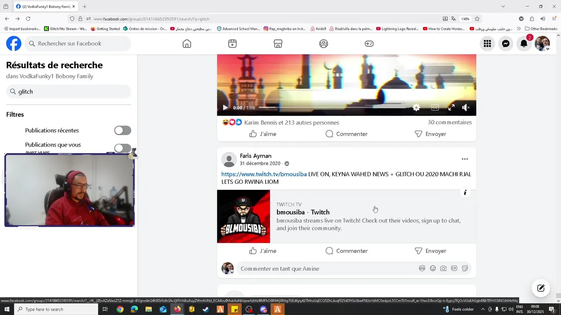Open the Windows Start menu
Screen dimensions: 561x315
coord(7,309)
